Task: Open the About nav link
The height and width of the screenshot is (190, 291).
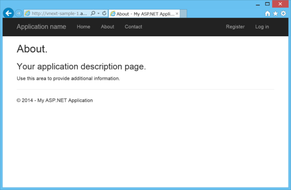Action: (x=108, y=27)
